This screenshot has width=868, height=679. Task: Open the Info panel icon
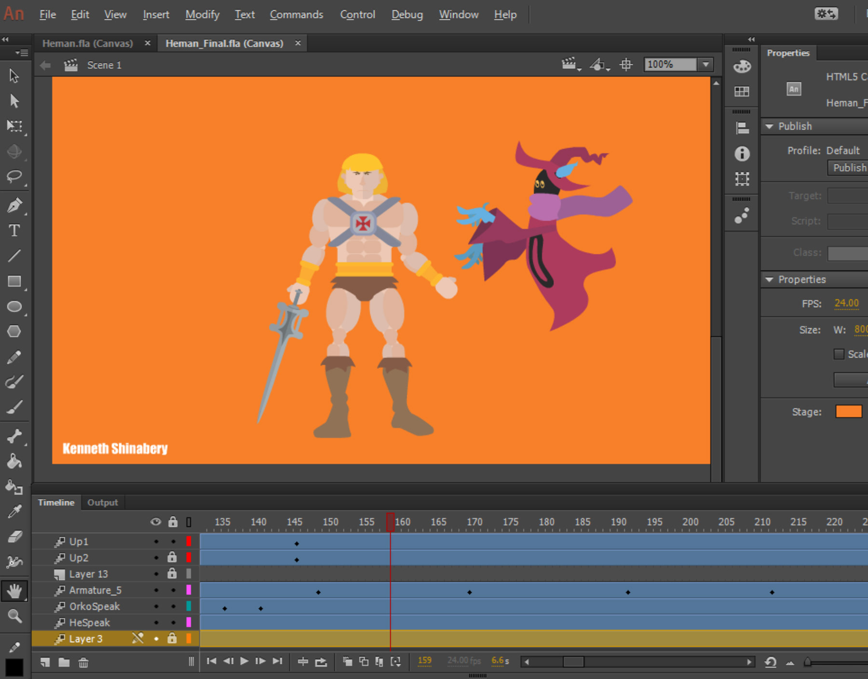pos(742,153)
